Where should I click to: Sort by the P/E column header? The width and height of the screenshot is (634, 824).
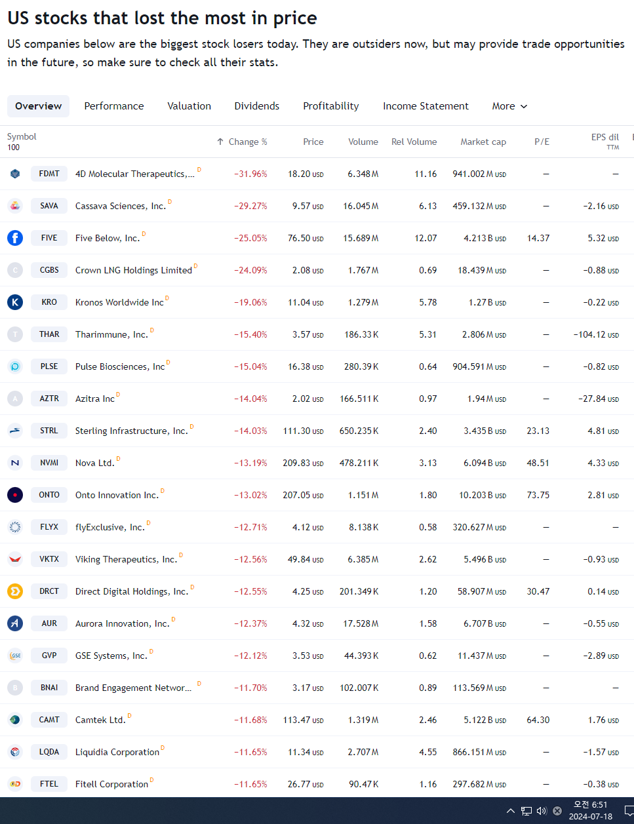pyautogui.click(x=542, y=142)
